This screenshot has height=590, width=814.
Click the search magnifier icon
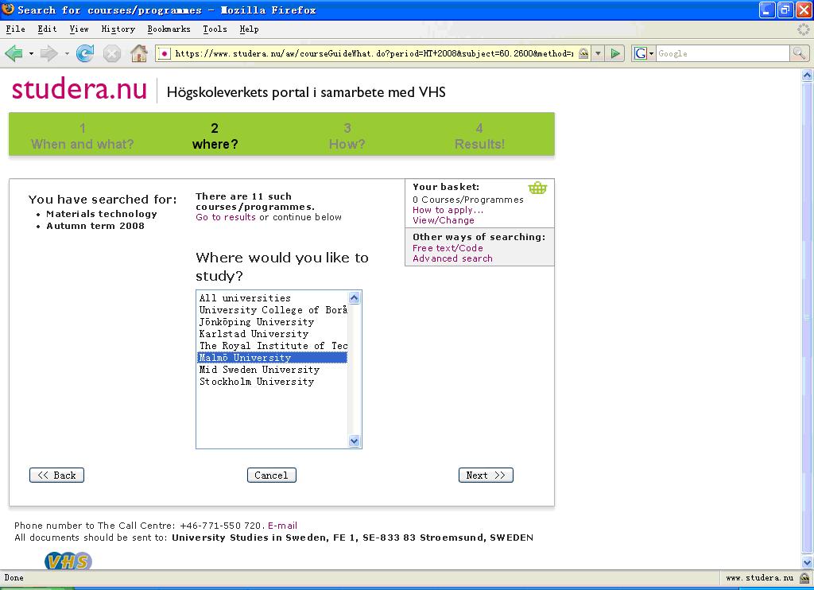click(799, 53)
